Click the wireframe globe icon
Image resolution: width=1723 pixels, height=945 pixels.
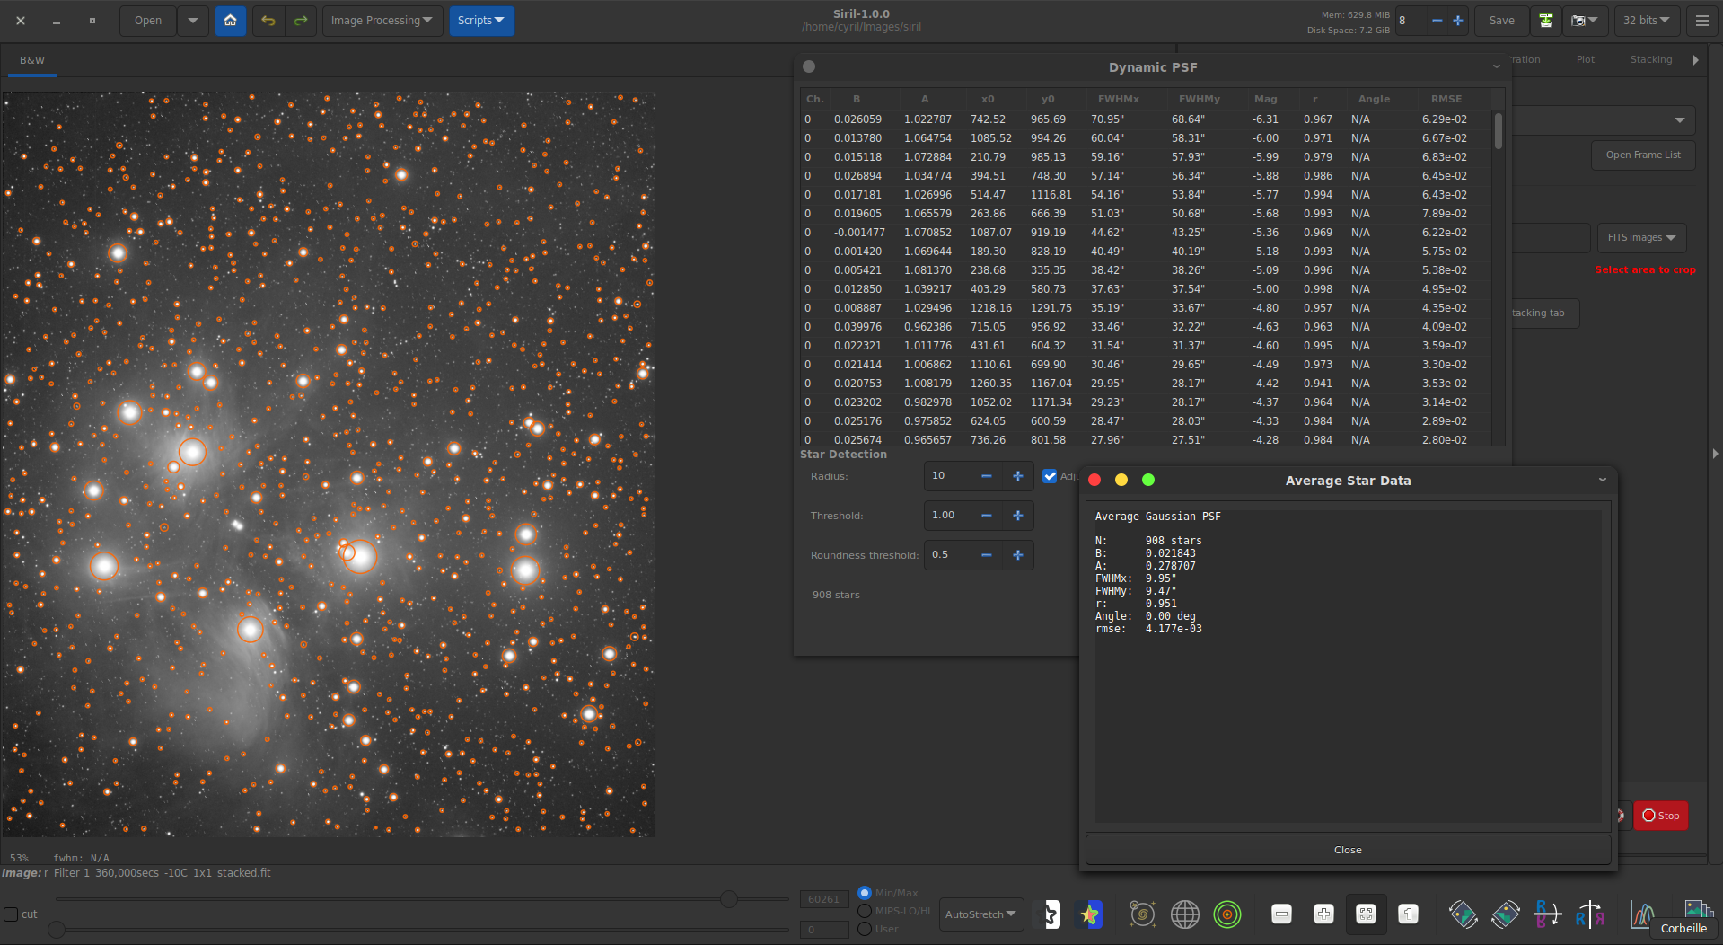point(1184,914)
